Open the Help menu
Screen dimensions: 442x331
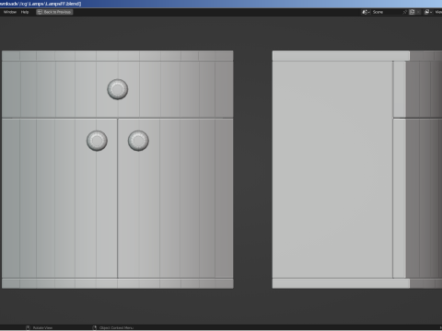click(25, 12)
